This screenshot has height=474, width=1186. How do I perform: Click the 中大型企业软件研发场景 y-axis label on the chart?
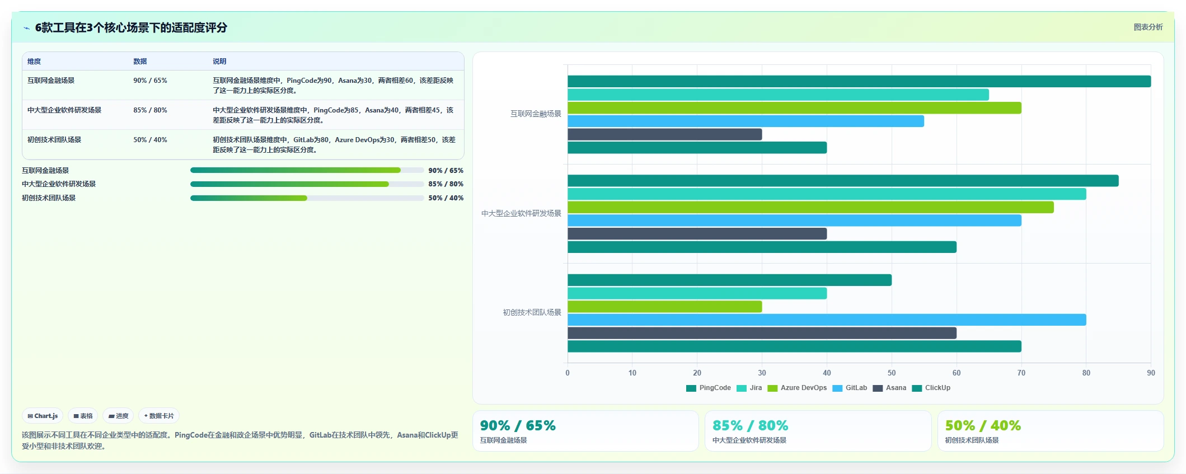[x=521, y=213]
